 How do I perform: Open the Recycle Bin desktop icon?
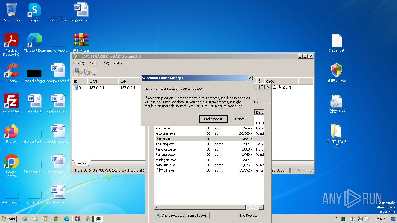[11, 12]
